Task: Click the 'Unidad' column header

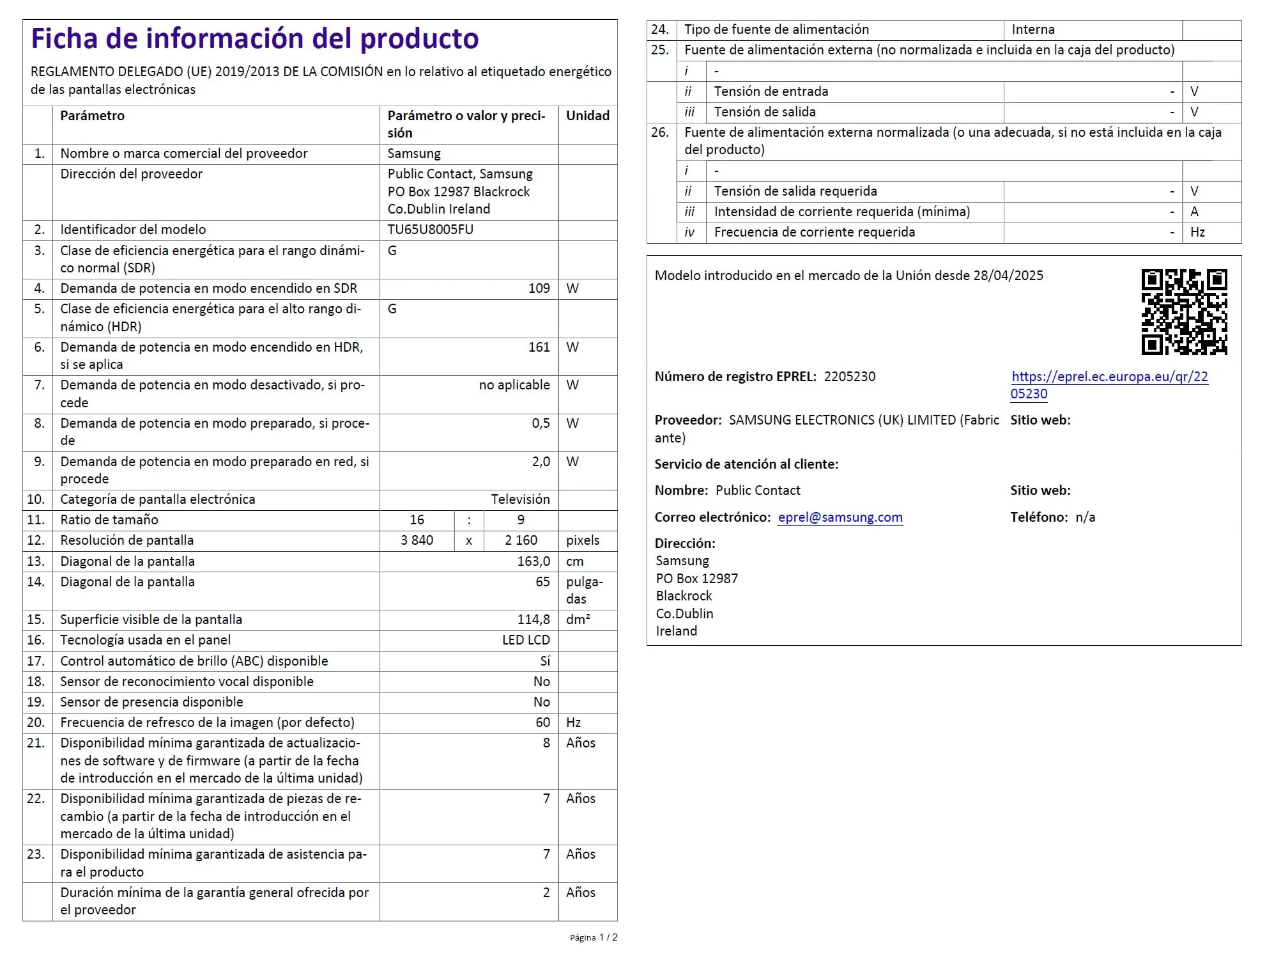Action: pyautogui.click(x=587, y=116)
